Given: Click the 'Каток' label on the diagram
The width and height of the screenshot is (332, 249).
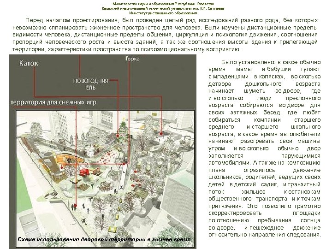Looking at the screenshot, I should point(29,63).
